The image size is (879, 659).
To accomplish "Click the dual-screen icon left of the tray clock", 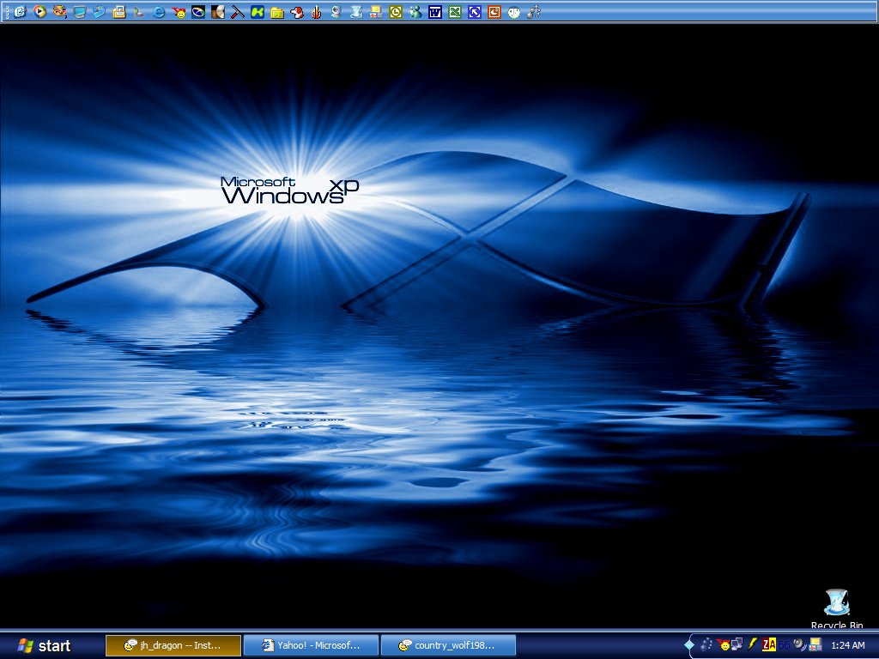I will (x=815, y=645).
